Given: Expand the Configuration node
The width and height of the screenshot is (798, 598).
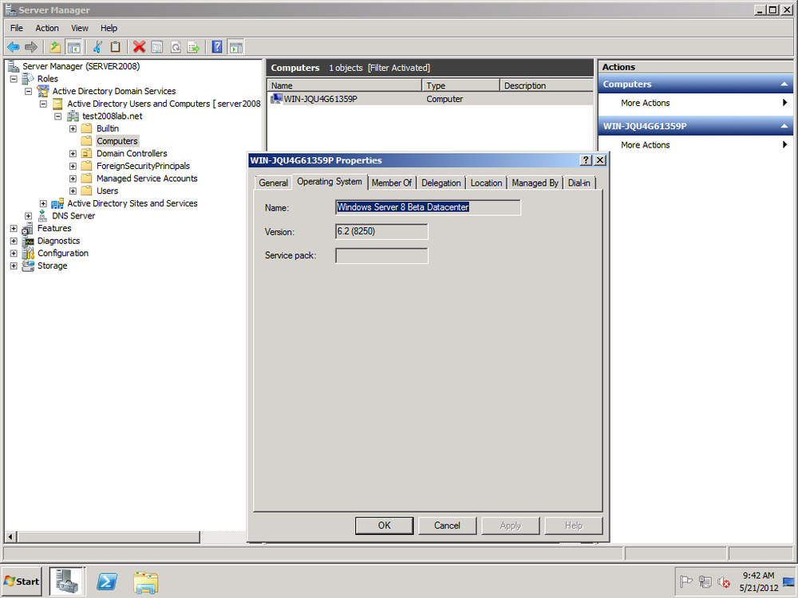Looking at the screenshot, I should [x=14, y=254].
